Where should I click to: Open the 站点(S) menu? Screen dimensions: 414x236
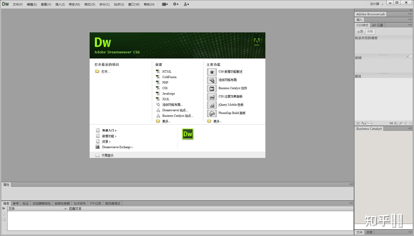119,4
